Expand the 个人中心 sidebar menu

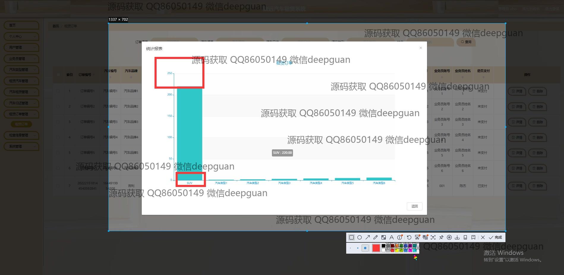click(x=21, y=36)
